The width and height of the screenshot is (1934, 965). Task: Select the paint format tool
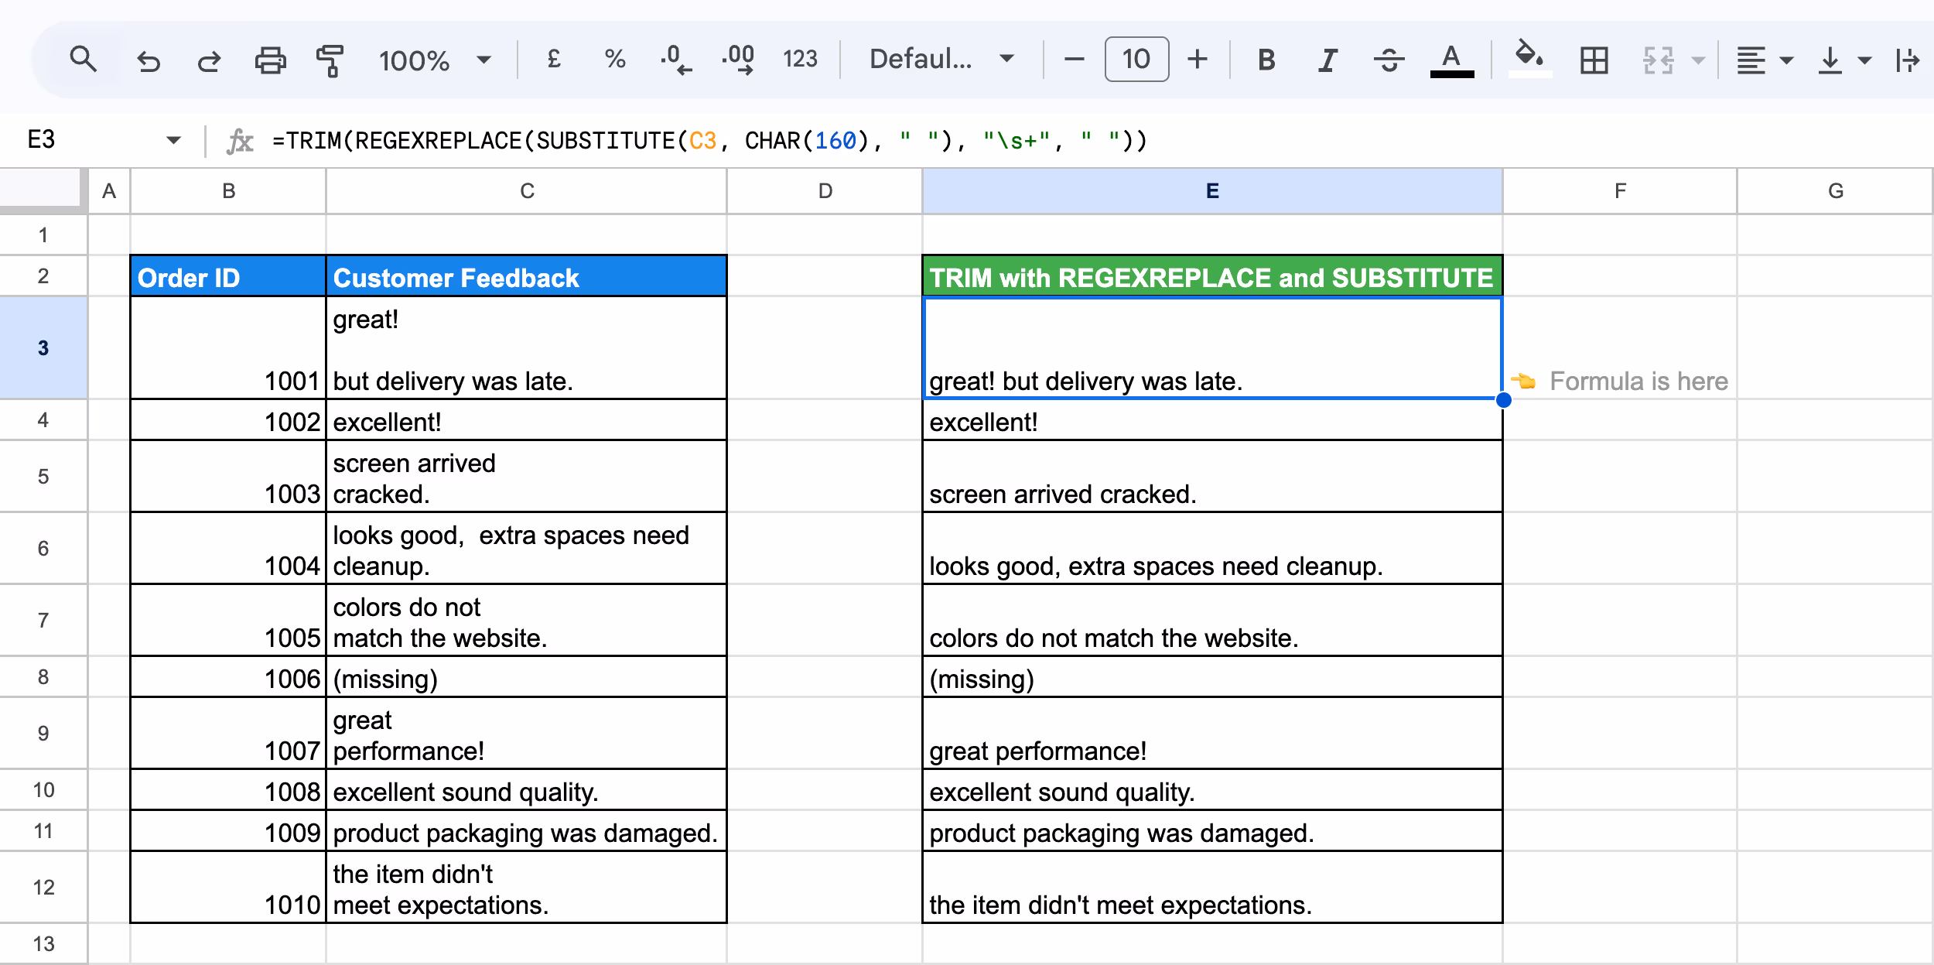tap(330, 60)
